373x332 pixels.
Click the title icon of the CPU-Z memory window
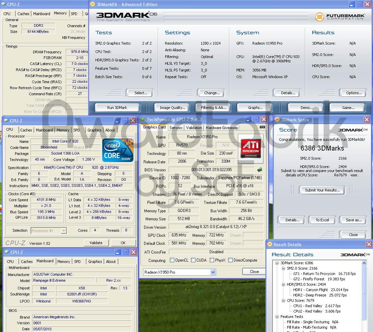click(x=3, y=4)
